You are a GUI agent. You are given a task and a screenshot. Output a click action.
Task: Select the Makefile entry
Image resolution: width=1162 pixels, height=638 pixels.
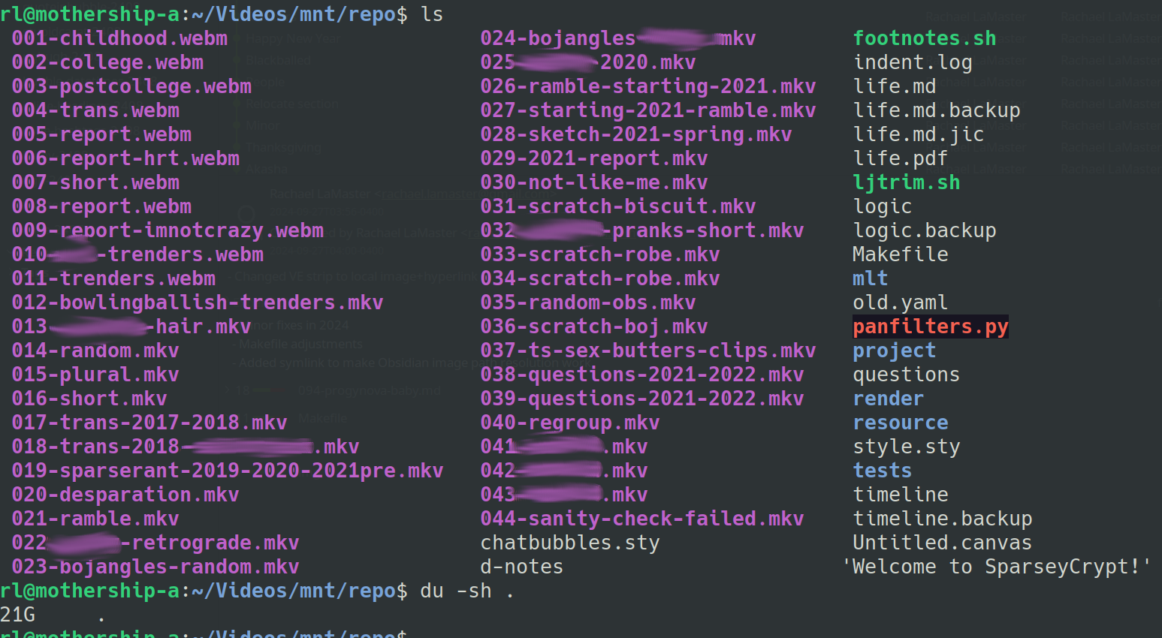tap(900, 254)
